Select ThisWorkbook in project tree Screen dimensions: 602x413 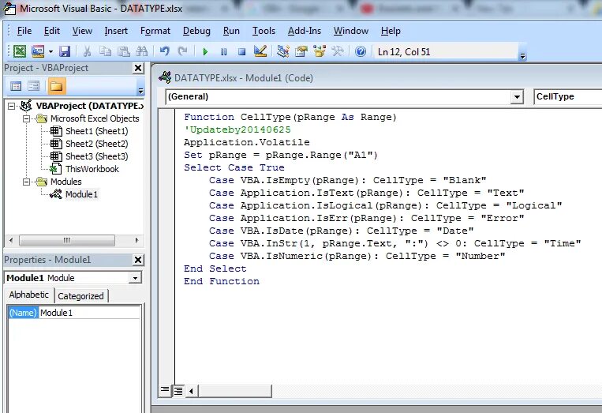point(92,169)
